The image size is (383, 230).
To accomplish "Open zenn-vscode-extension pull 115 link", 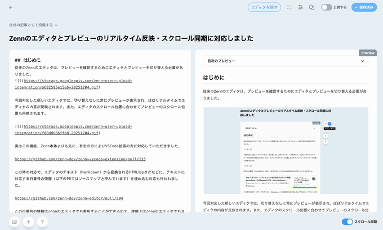I will [x=80, y=159].
